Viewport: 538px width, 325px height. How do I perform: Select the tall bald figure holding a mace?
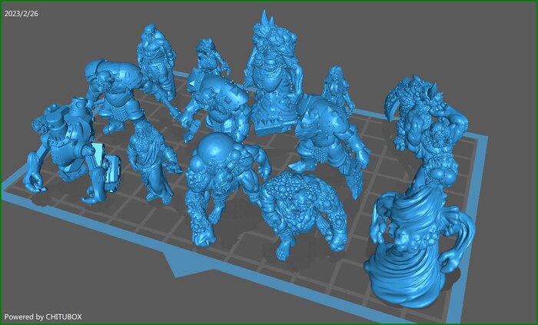155,61
